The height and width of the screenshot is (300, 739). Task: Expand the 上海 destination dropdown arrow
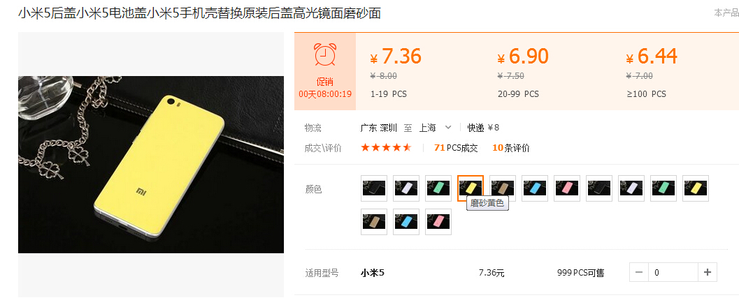pos(448,128)
